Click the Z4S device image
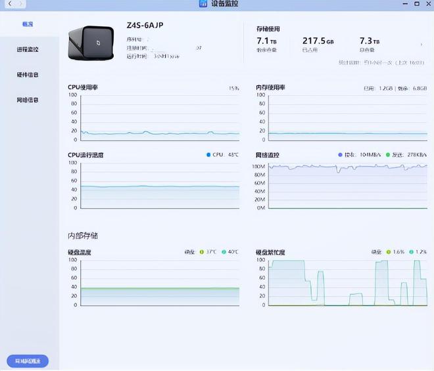Image resolution: width=434 pixels, height=371 pixels. point(91,43)
